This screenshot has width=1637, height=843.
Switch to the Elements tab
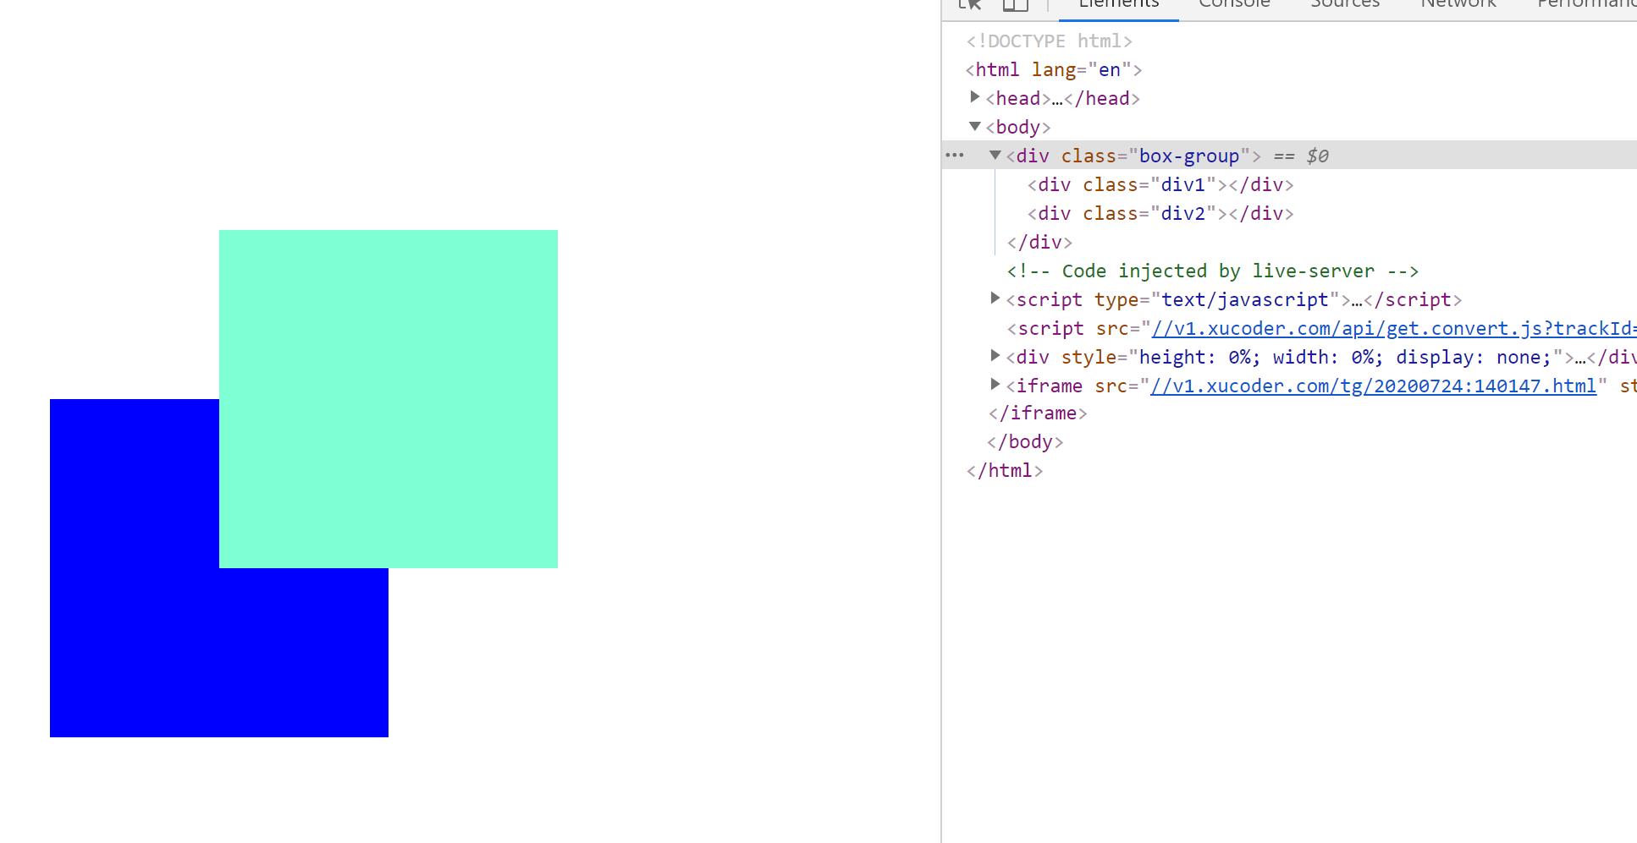pos(1118,4)
